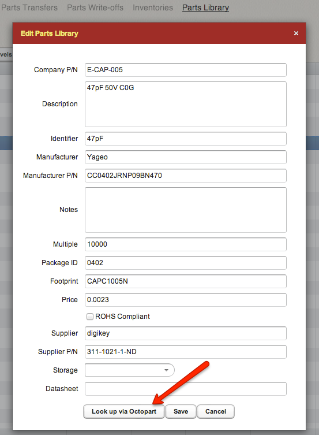Close the Edit Parts Library dialog

(296, 34)
